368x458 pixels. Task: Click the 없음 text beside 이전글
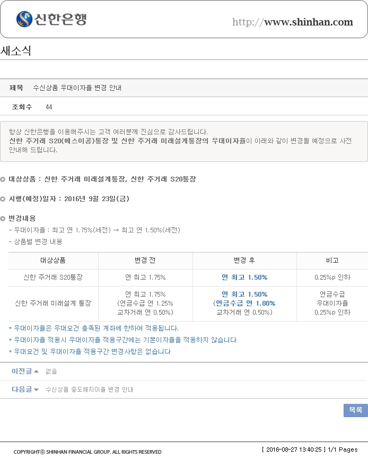pyautogui.click(x=51, y=371)
